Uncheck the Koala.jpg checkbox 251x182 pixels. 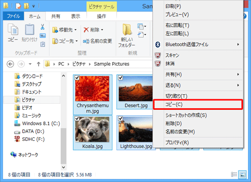[x=77, y=118]
